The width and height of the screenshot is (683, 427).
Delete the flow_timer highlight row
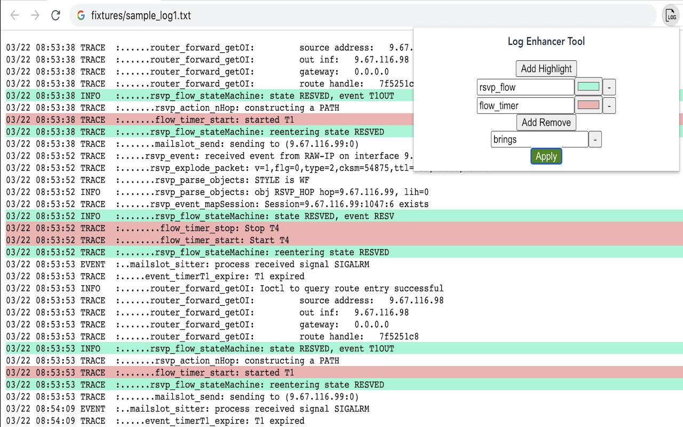609,106
